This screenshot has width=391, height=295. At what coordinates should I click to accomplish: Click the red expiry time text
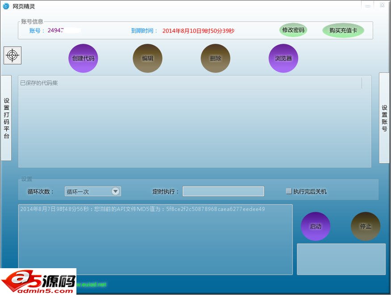(x=198, y=31)
